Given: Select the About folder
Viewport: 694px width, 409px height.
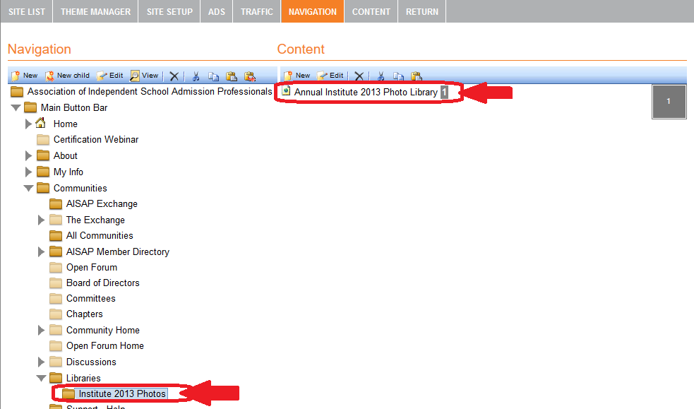Looking at the screenshot, I should coord(66,156).
